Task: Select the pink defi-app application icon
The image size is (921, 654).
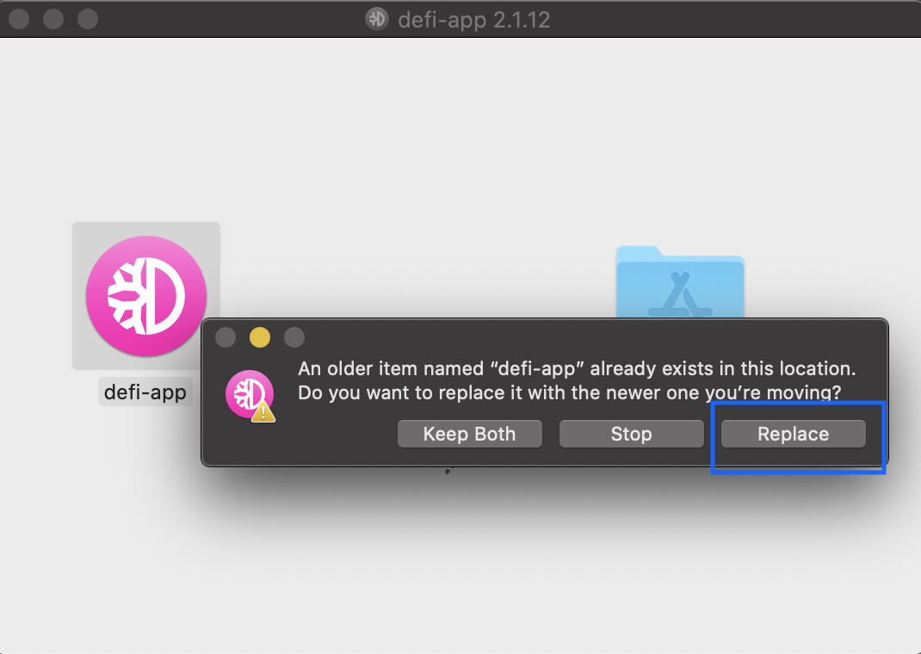Action: 146,296
